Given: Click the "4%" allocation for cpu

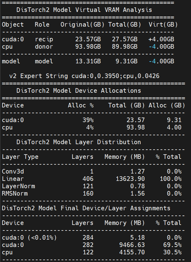Looking at the screenshot, I should click(90, 127).
